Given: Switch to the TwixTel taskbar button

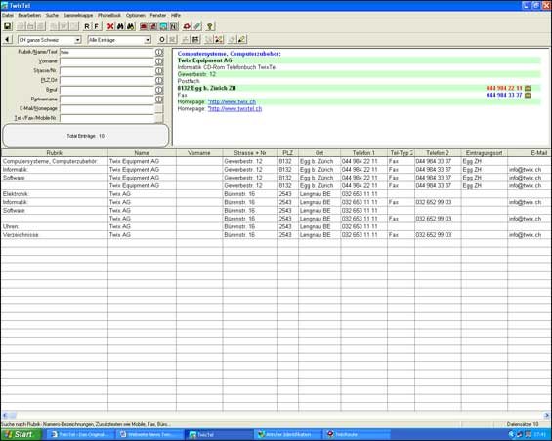Looking at the screenshot, I should (218, 435).
